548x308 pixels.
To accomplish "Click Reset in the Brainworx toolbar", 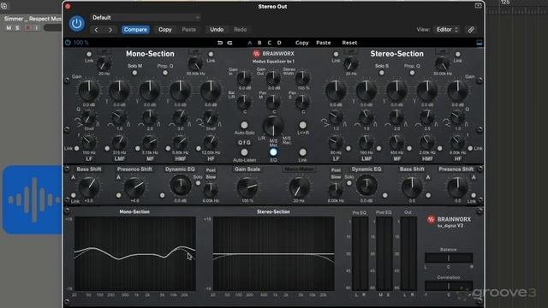I will [x=349, y=43].
